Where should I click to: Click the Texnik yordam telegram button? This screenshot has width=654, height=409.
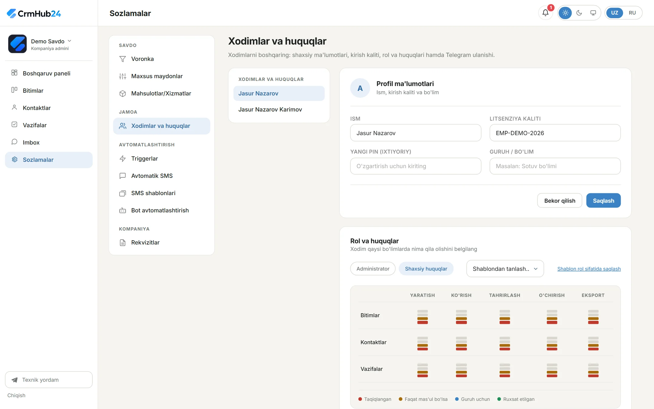tap(49, 380)
